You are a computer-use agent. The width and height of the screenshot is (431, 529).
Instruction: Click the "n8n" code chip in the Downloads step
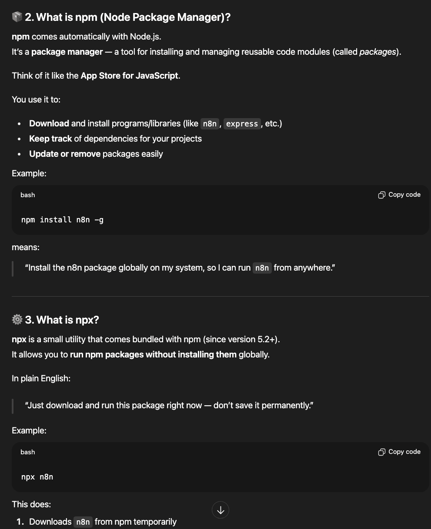pyautogui.click(x=83, y=522)
